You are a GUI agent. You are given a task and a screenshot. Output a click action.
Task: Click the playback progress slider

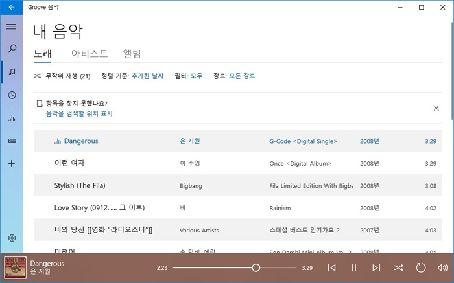point(234,268)
